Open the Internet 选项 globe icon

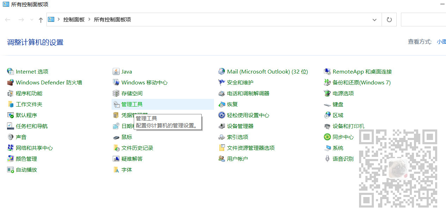(x=10, y=71)
